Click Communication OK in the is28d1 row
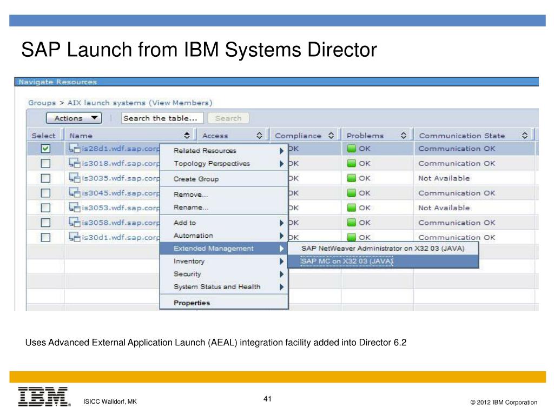554x415 pixels. pos(457,149)
